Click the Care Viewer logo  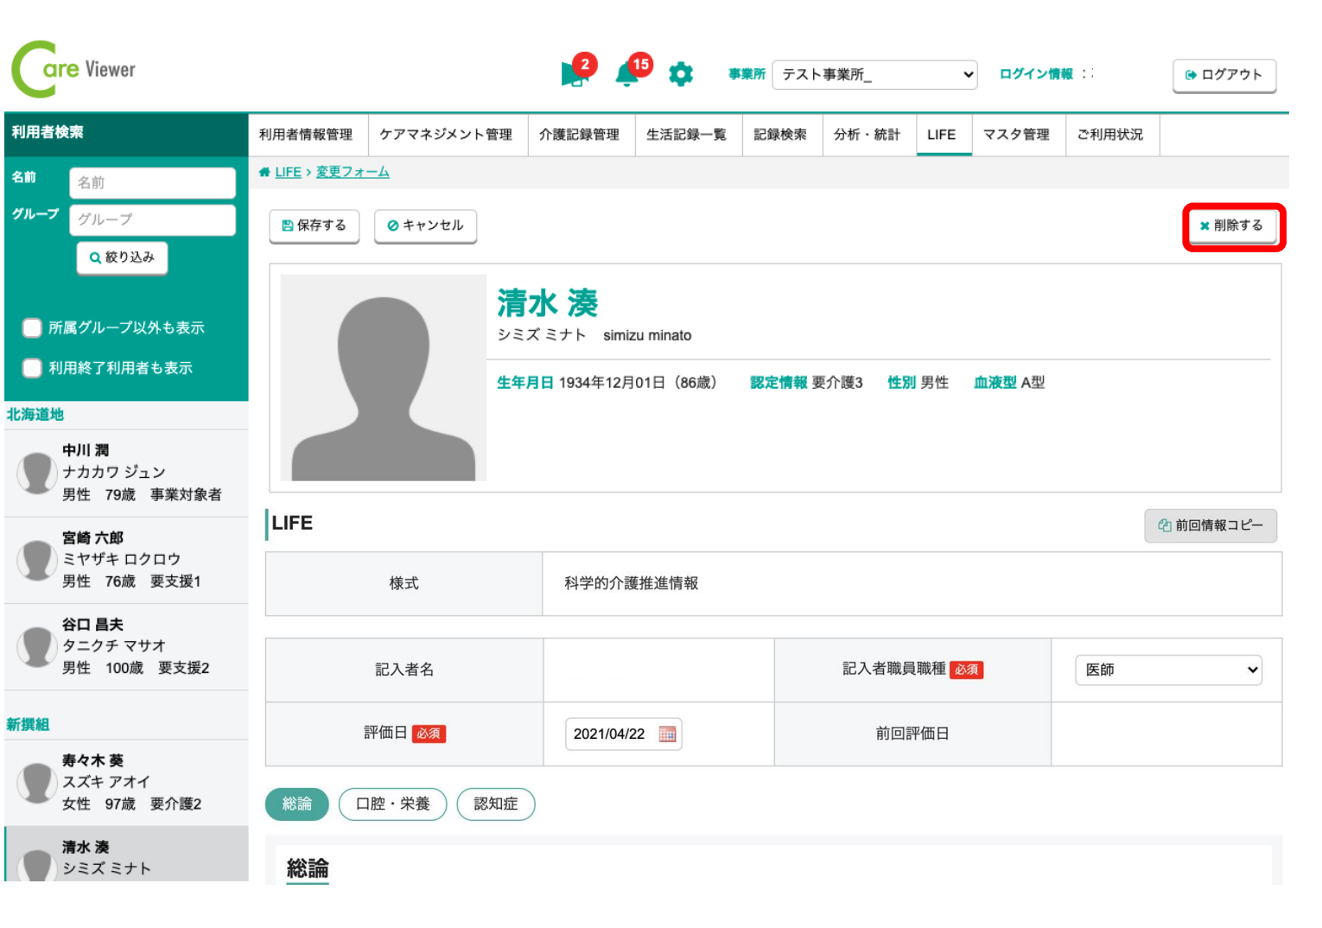pyautogui.click(x=74, y=69)
